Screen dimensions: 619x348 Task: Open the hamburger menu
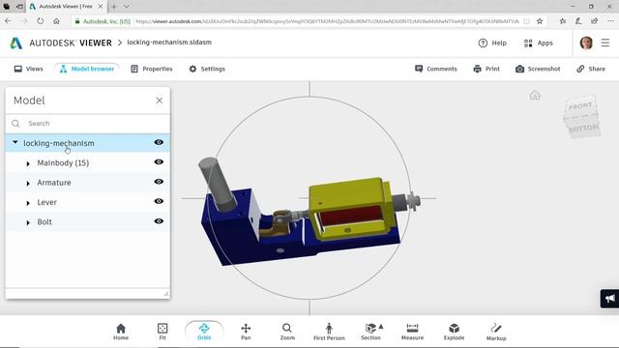click(x=605, y=43)
